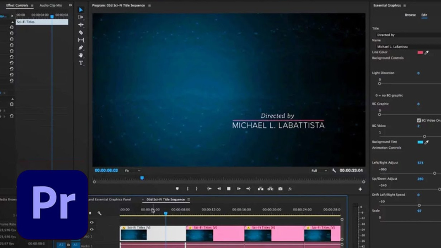Select the first Sci-Fi Titles clip in timeline
The height and width of the screenshot is (248, 441).
tap(153, 233)
